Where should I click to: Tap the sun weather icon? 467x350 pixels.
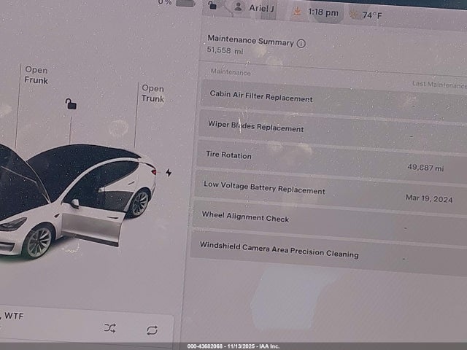pos(354,15)
